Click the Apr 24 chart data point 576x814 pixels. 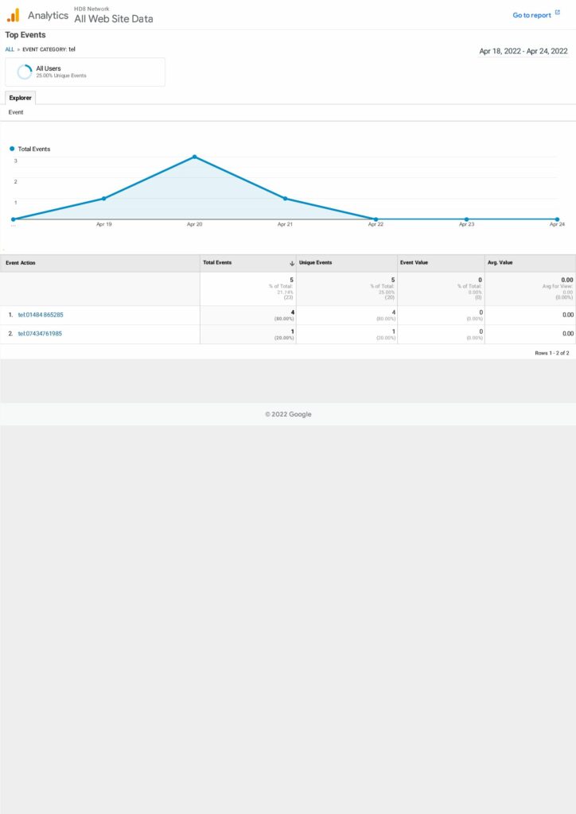[x=557, y=219]
